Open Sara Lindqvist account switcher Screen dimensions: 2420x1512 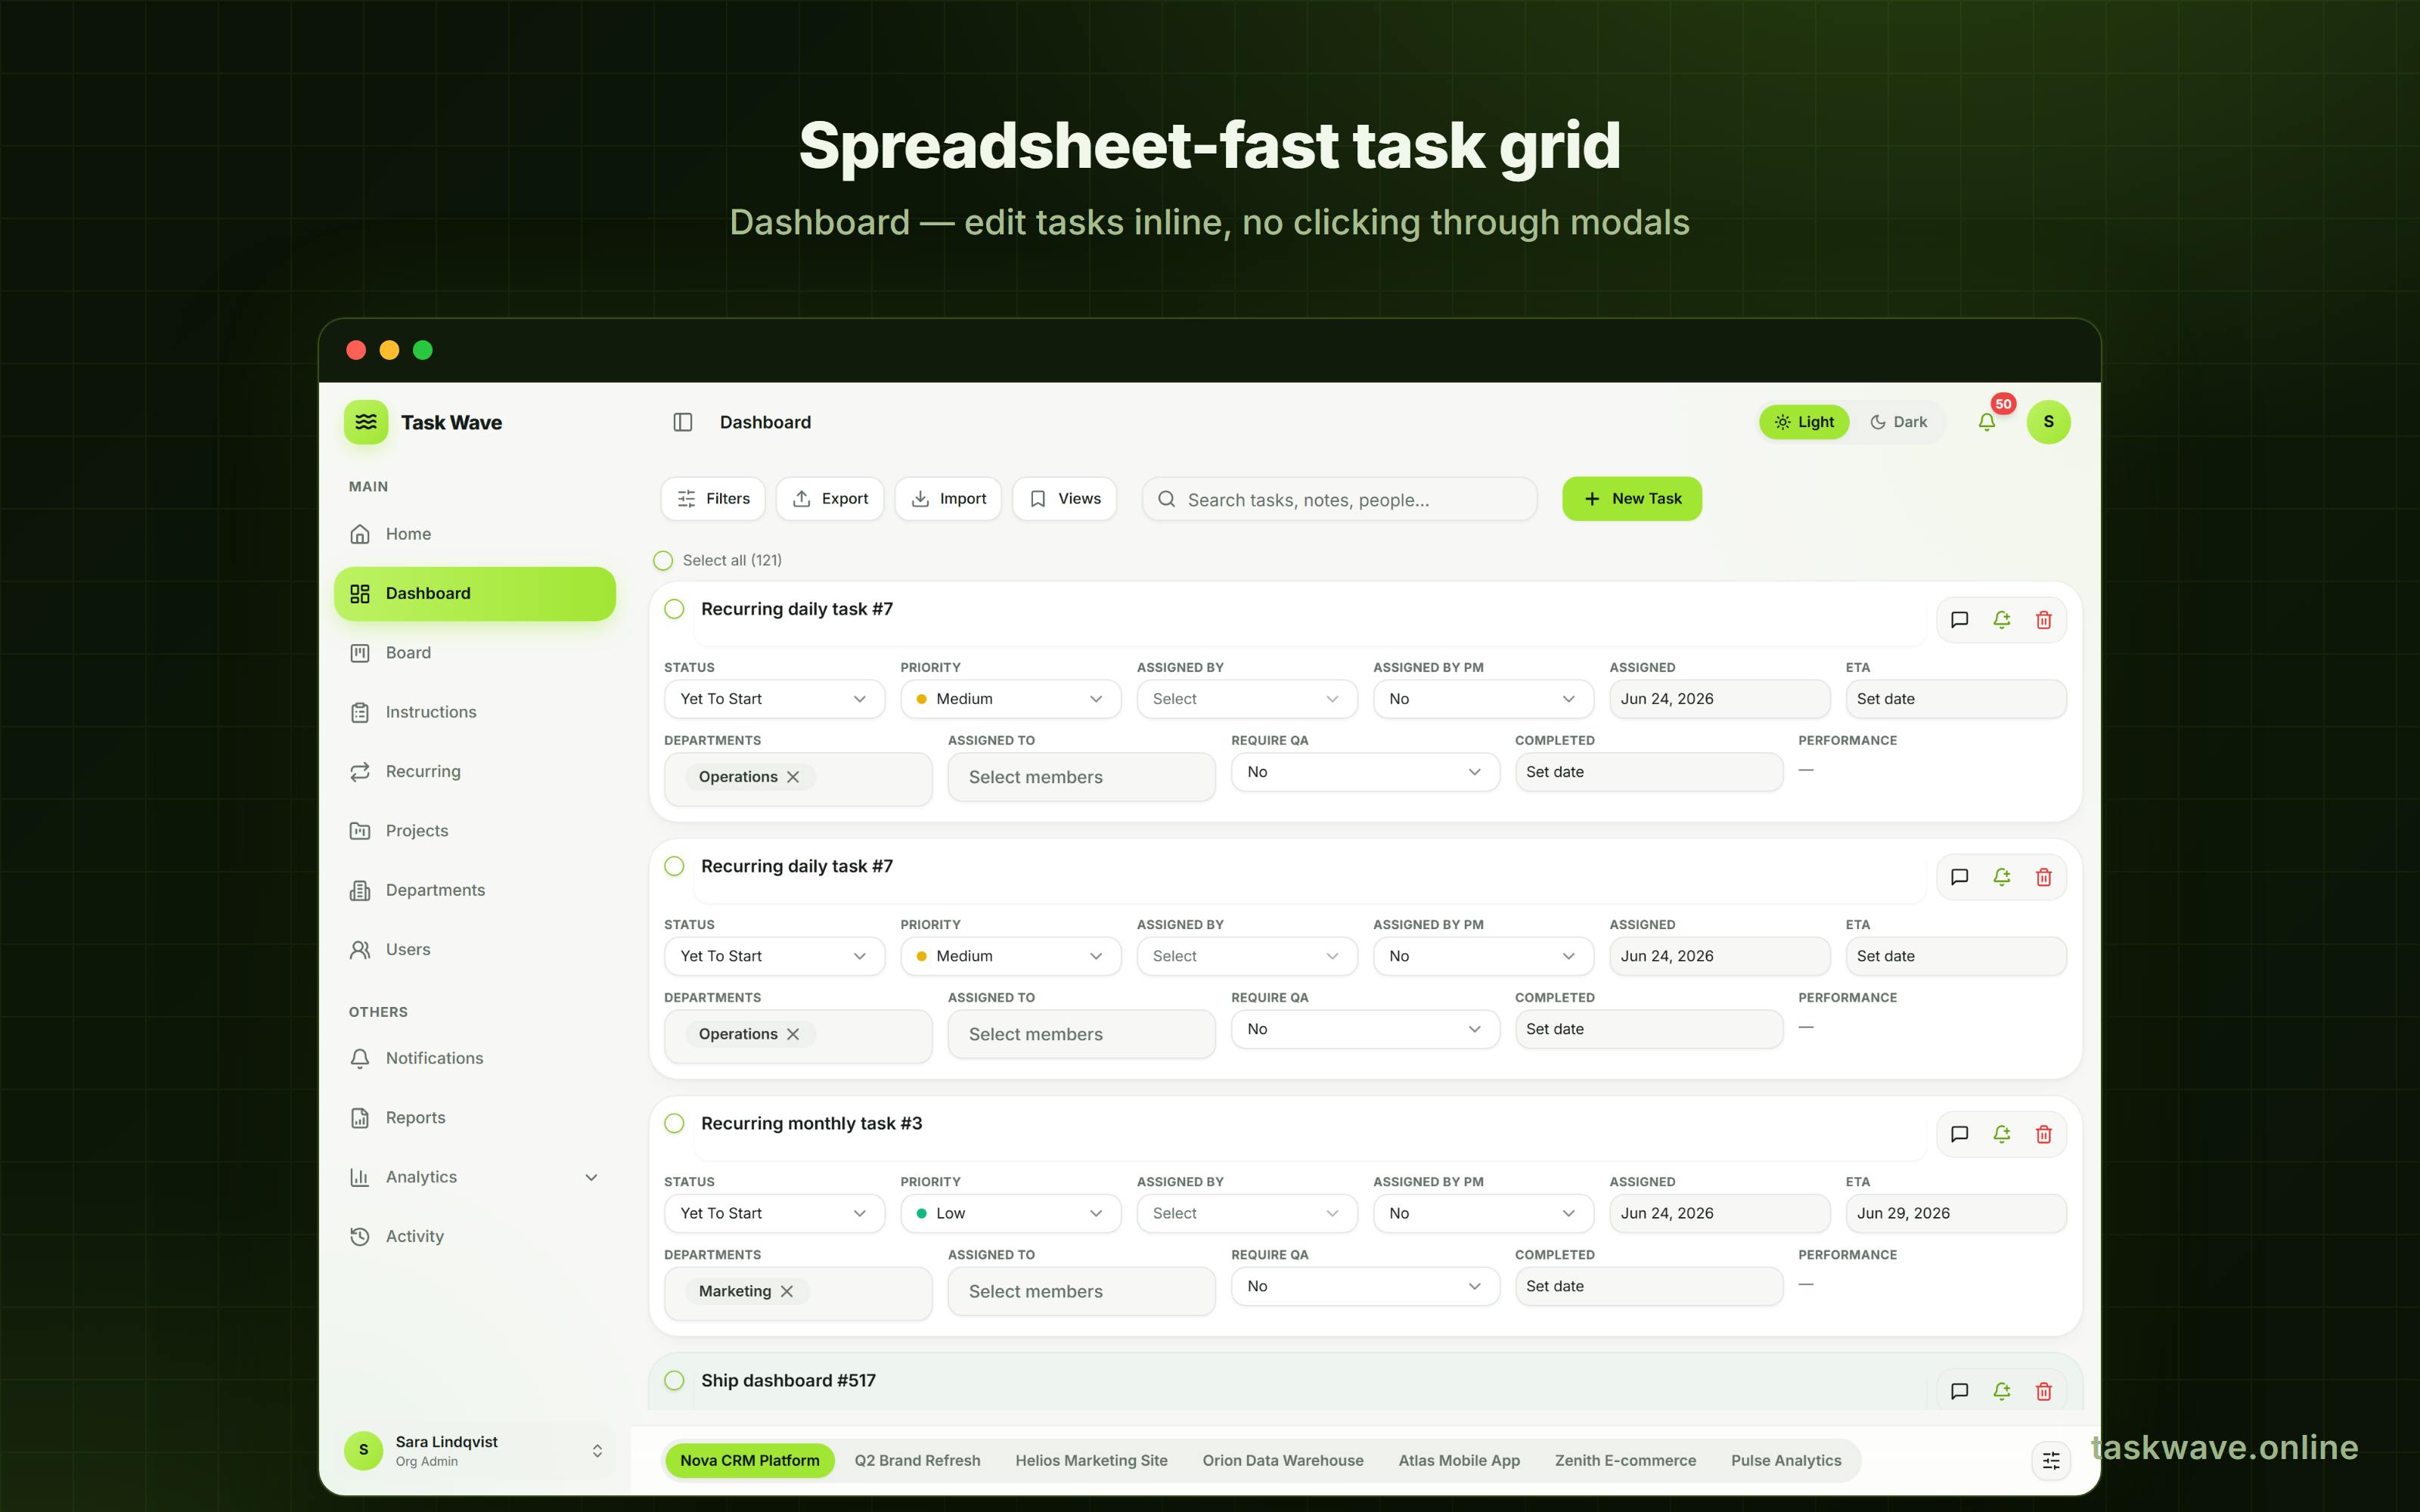[475, 1450]
